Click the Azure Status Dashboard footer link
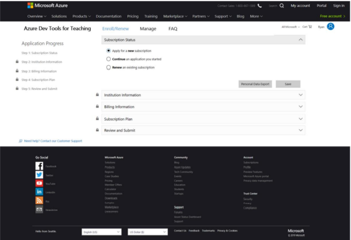Viewport: 351px width, 240px height. [187, 217]
